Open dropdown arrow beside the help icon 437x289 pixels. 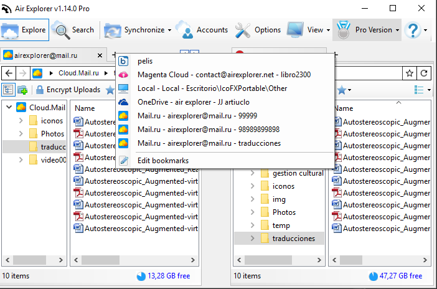pos(426,30)
